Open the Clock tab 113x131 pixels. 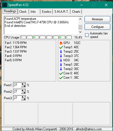[23, 12]
